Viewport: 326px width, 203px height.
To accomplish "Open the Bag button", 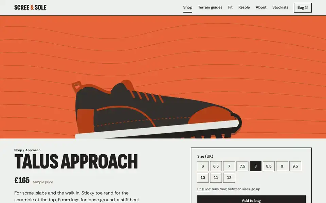I will [x=303, y=8].
